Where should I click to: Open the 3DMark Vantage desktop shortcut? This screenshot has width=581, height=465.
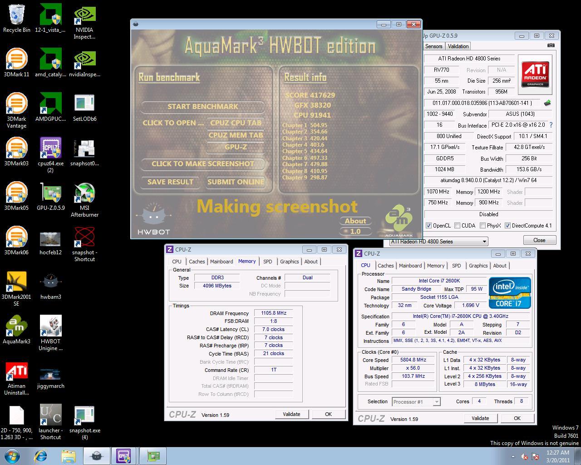[17, 110]
